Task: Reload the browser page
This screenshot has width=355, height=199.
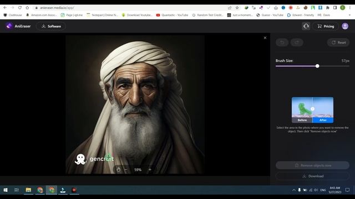Action: 20,8
